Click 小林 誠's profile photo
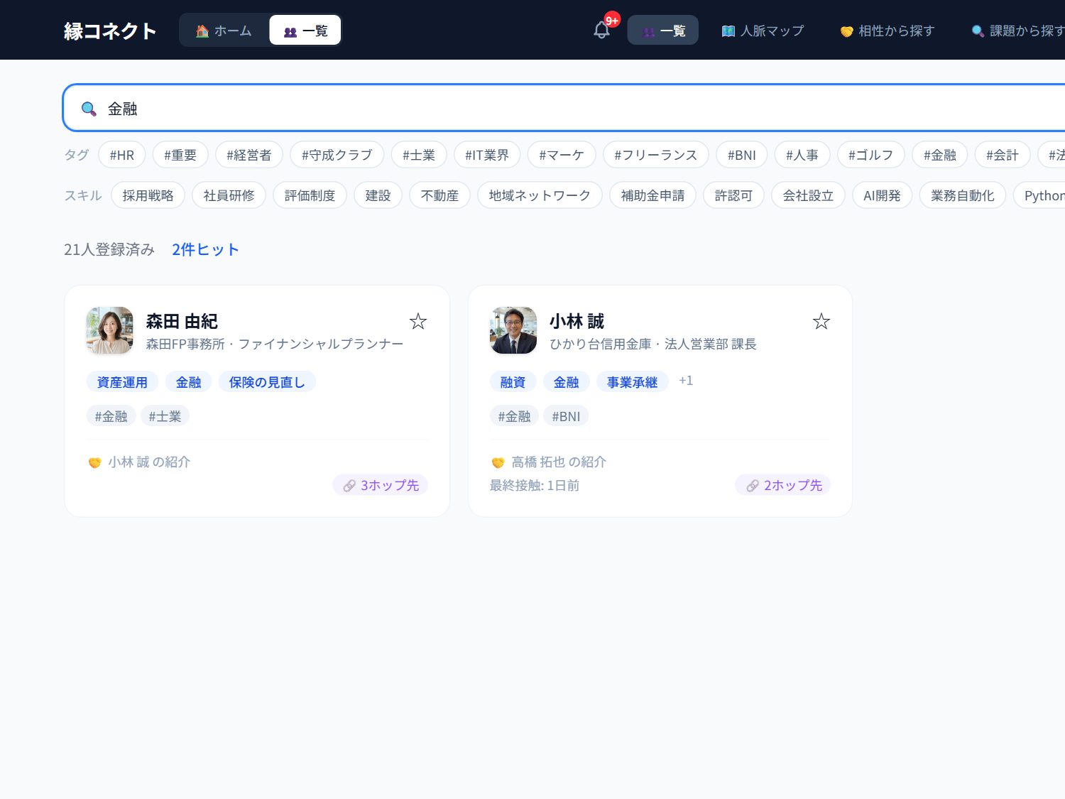Screen dimensions: 1065x799 [513, 330]
